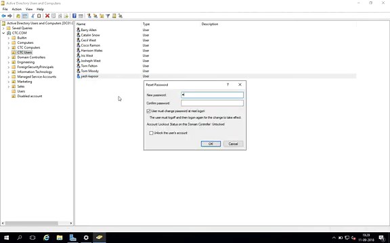Expand the Engineering OU

click(8, 62)
